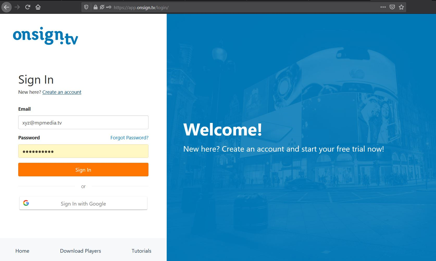Click the free trial tagline text

point(284,149)
